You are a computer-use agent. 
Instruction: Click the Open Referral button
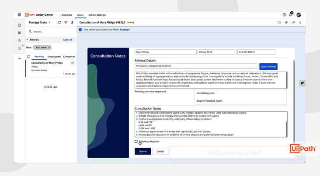(268, 66)
